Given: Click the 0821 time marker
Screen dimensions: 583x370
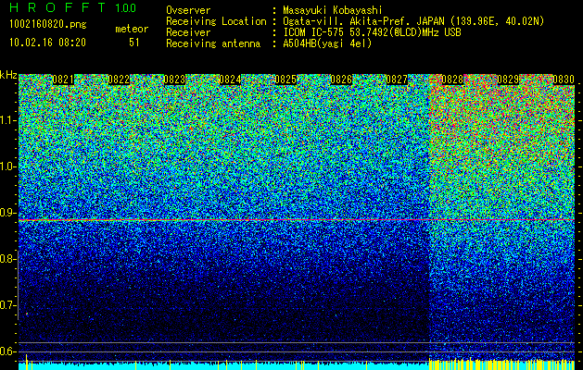Looking at the screenshot, I should [x=63, y=80].
